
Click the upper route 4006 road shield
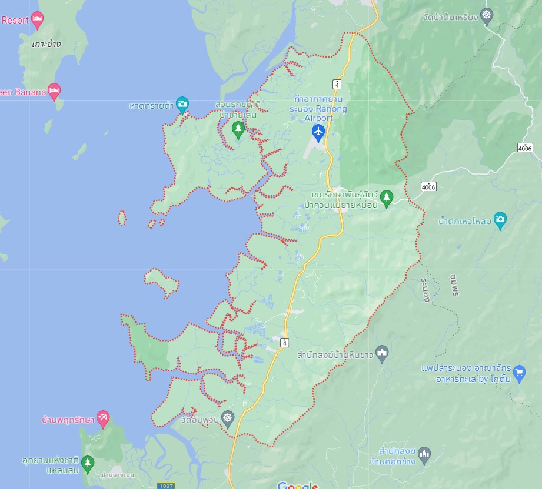click(525, 148)
